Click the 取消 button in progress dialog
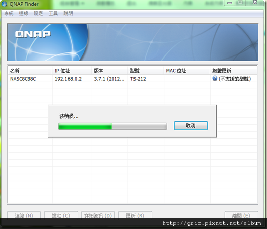 point(191,126)
